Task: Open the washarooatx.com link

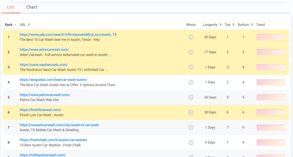Action: pyautogui.click(x=44, y=65)
